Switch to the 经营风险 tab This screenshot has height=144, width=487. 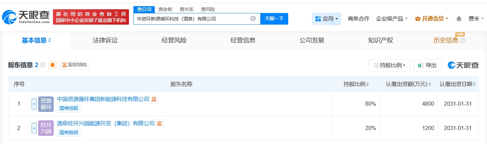(174, 40)
